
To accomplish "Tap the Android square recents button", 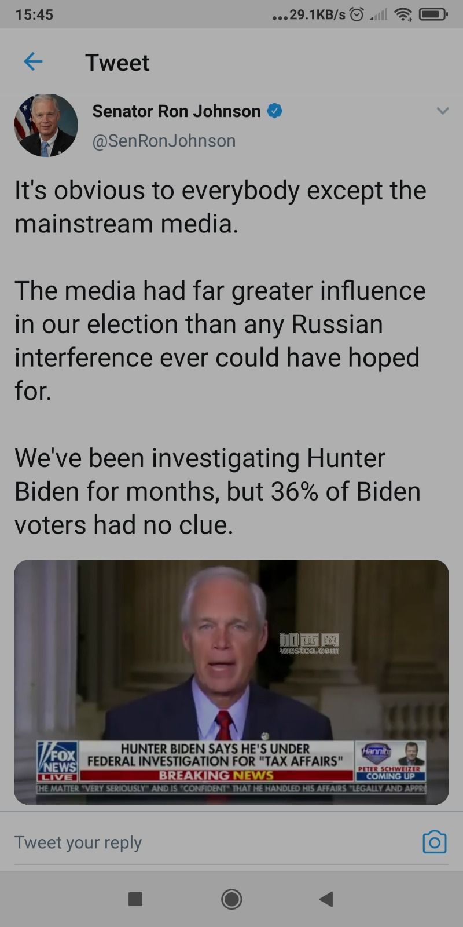I will coord(135,899).
